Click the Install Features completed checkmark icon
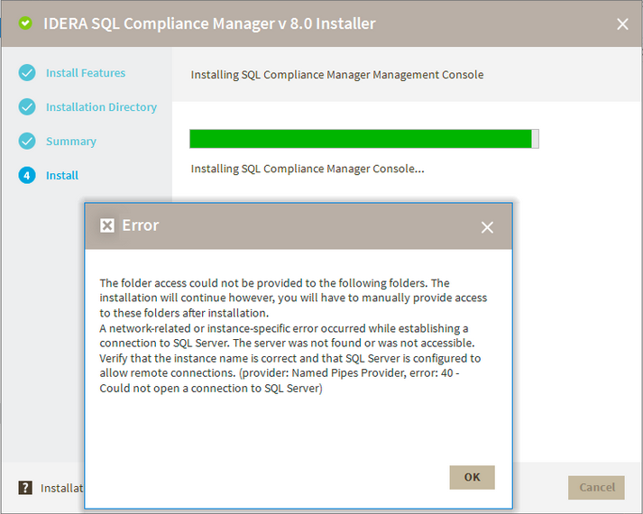643x514 pixels. pos(27,73)
